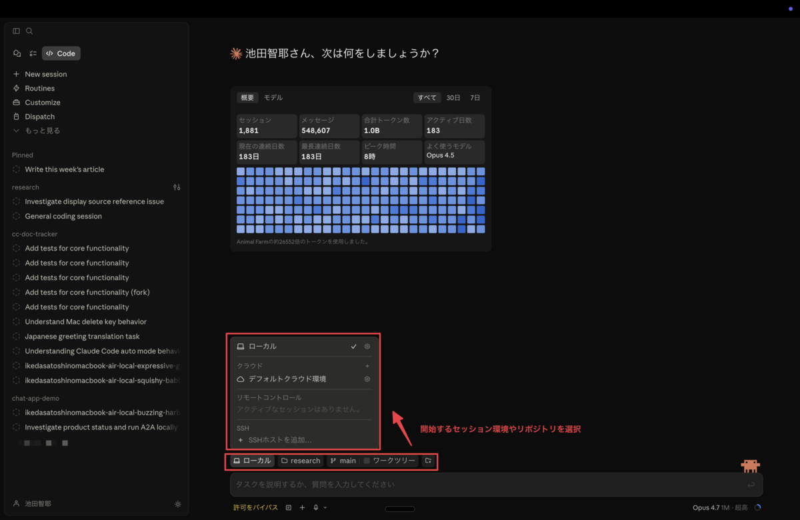Click the research group header
Viewport: 800px width, 520px height.
pyautogui.click(x=25, y=187)
